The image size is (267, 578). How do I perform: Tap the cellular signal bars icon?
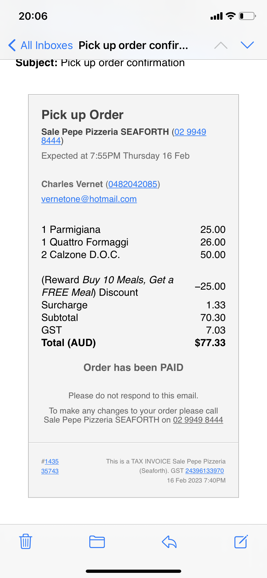[216, 16]
